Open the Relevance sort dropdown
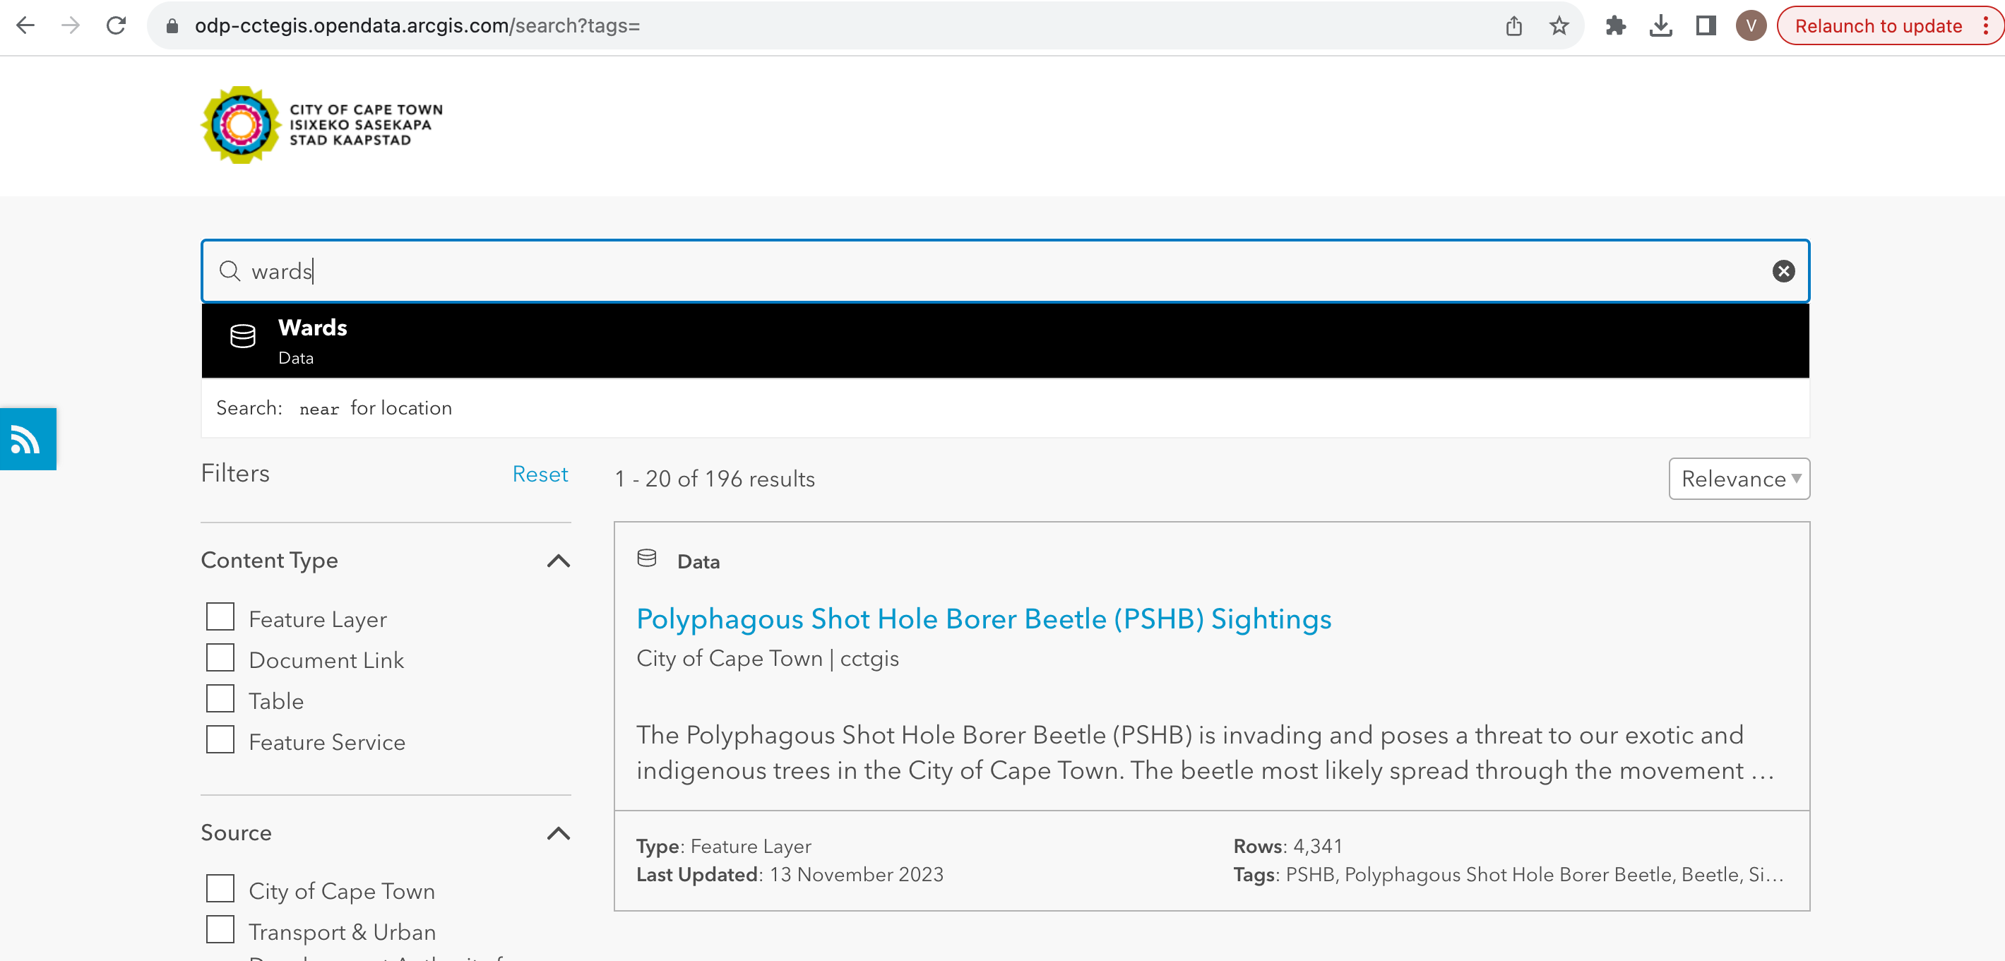Viewport: 2005px width, 961px height. [x=1738, y=479]
